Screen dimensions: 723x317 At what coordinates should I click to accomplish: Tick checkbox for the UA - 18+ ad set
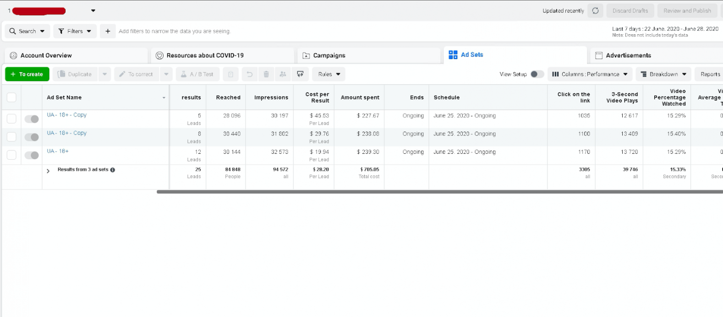click(x=11, y=155)
